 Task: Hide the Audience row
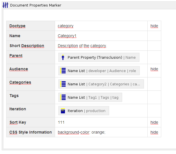pyautogui.click(x=154, y=69)
